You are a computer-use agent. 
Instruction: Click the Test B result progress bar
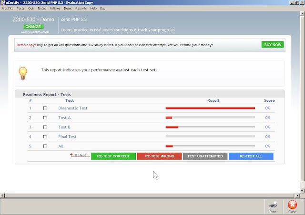[210, 127]
